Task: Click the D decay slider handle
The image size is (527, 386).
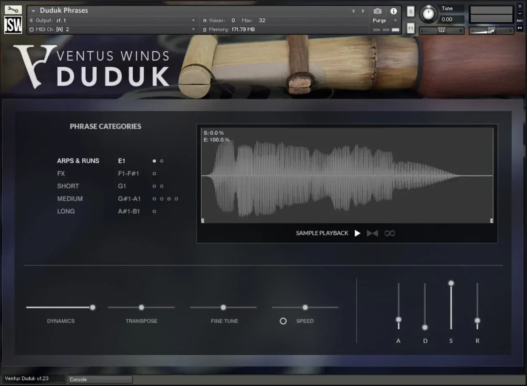Action: [425, 327]
